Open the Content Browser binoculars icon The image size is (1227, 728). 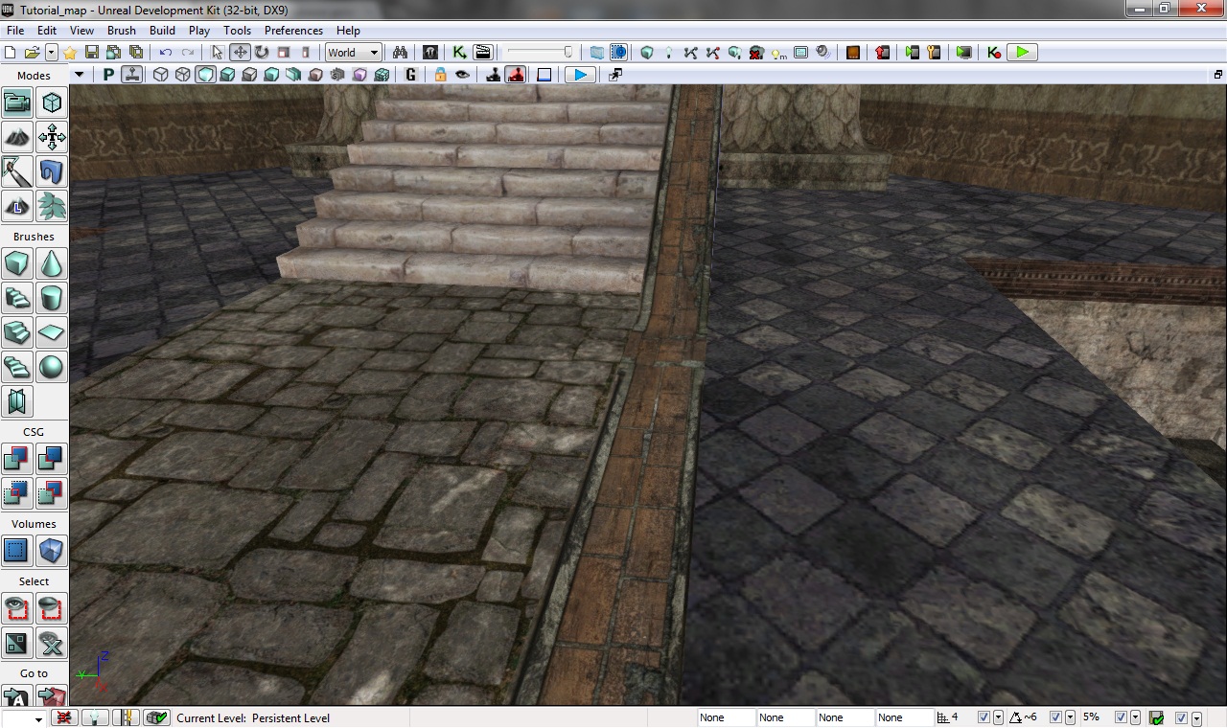pyautogui.click(x=401, y=53)
